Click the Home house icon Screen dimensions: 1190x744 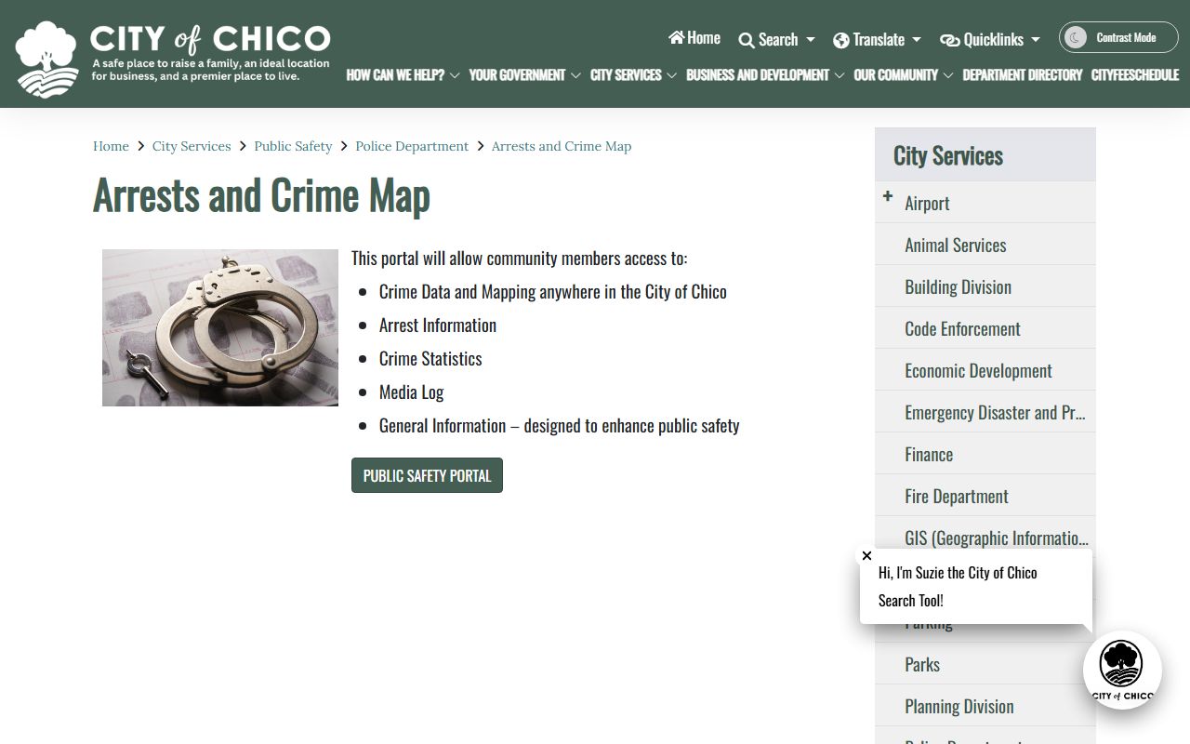(x=676, y=38)
